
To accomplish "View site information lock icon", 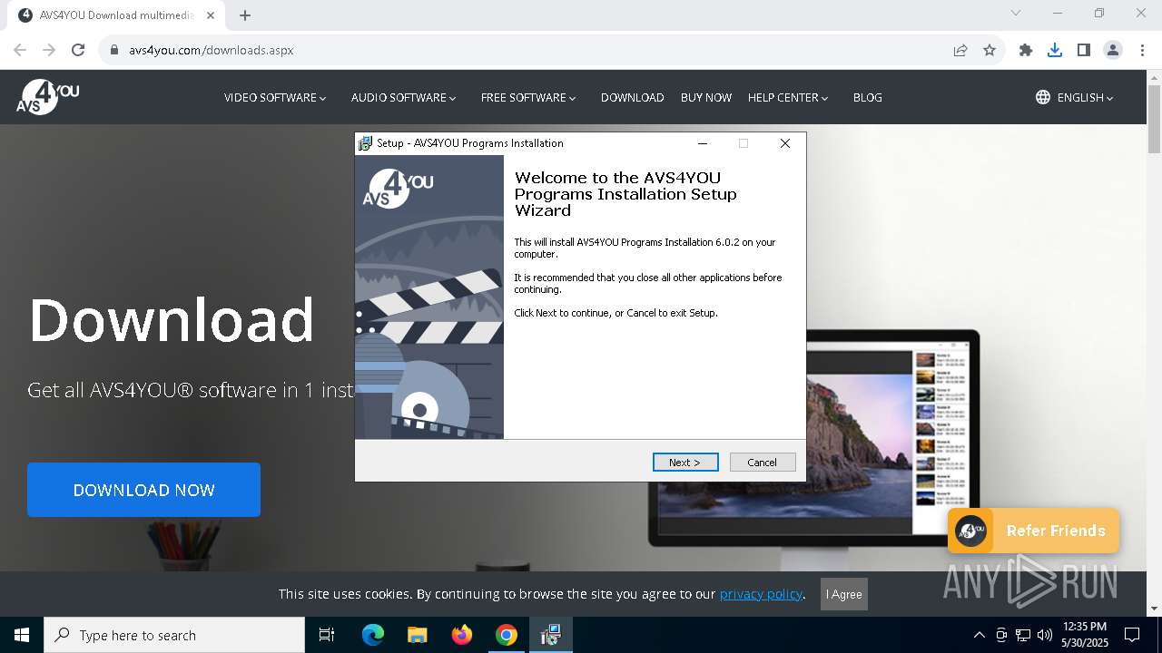I will coord(114,50).
